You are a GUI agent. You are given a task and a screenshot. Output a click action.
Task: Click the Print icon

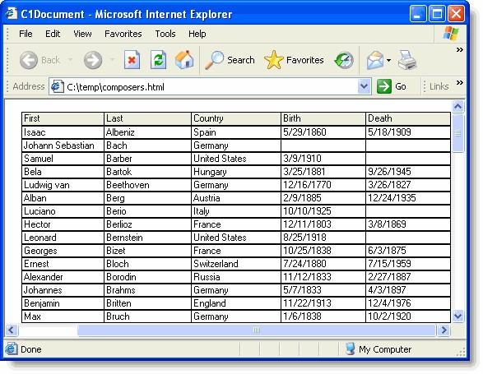coord(407,60)
